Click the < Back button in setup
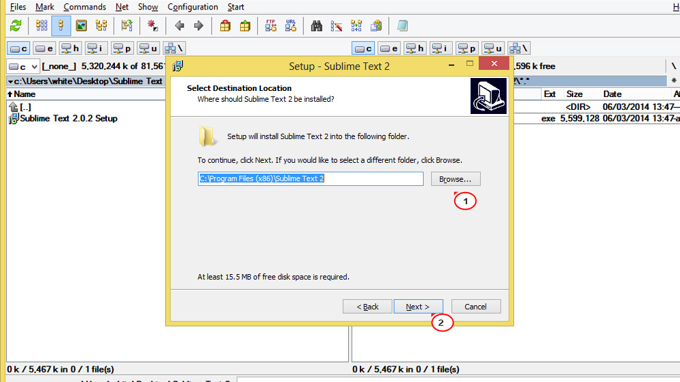The width and height of the screenshot is (680, 382). coord(367,307)
